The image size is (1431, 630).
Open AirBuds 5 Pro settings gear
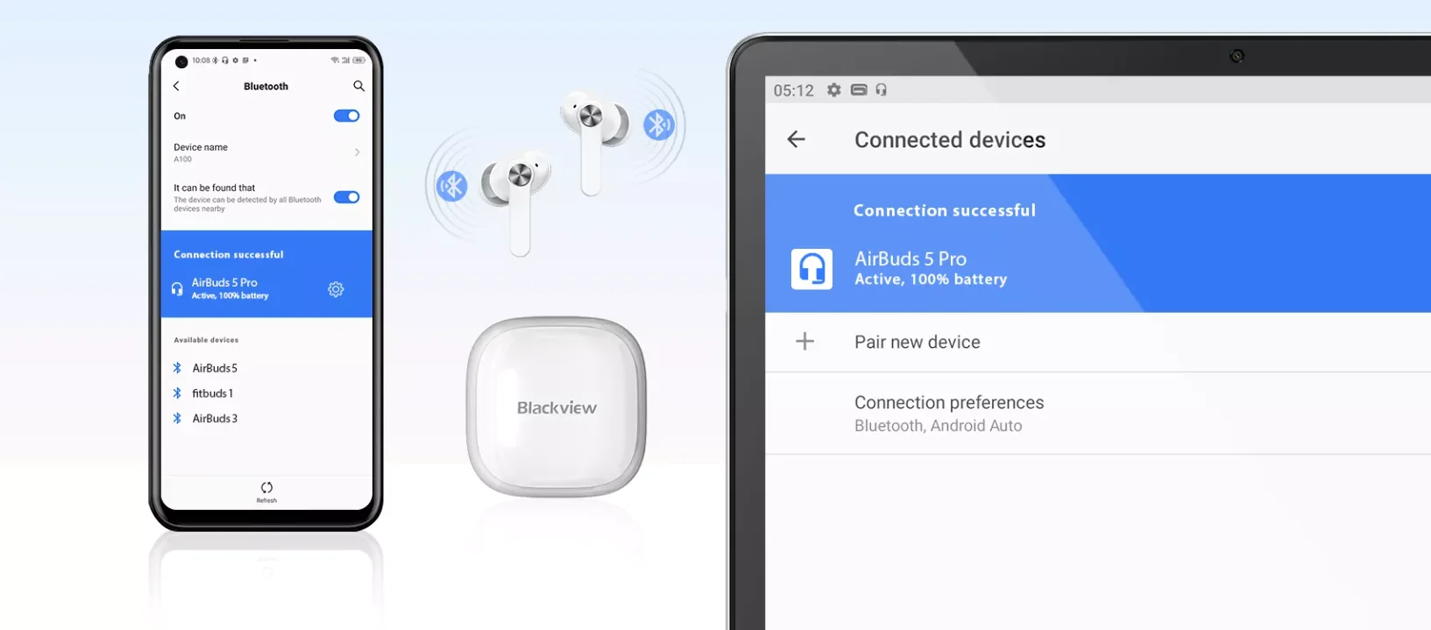click(336, 289)
